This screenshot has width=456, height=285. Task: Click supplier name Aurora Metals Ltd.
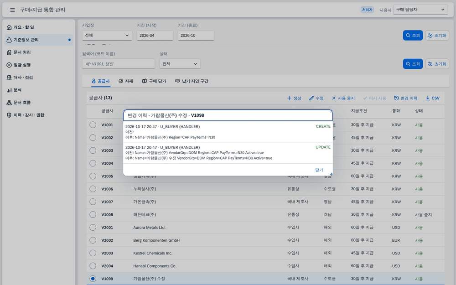149,228
